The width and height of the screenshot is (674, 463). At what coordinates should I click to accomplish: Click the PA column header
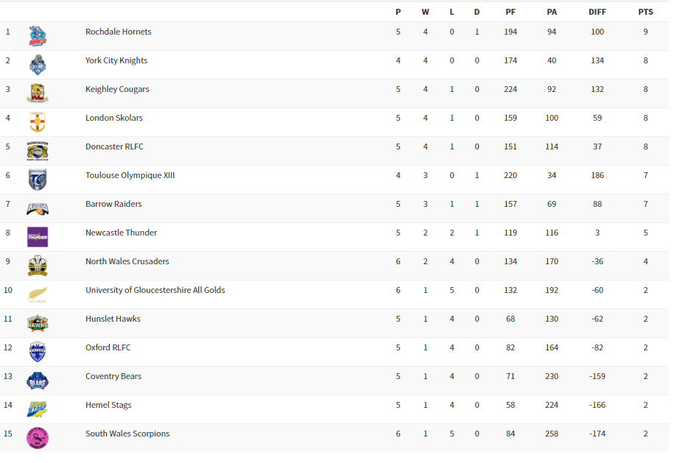(552, 12)
